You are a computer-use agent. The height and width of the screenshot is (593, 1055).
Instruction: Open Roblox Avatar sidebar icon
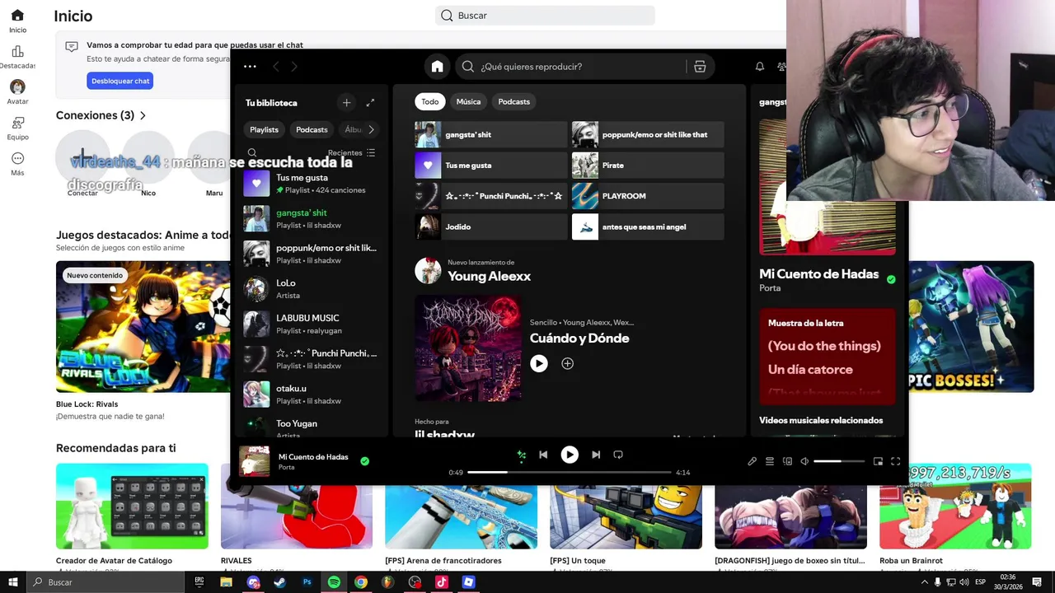coord(17,92)
